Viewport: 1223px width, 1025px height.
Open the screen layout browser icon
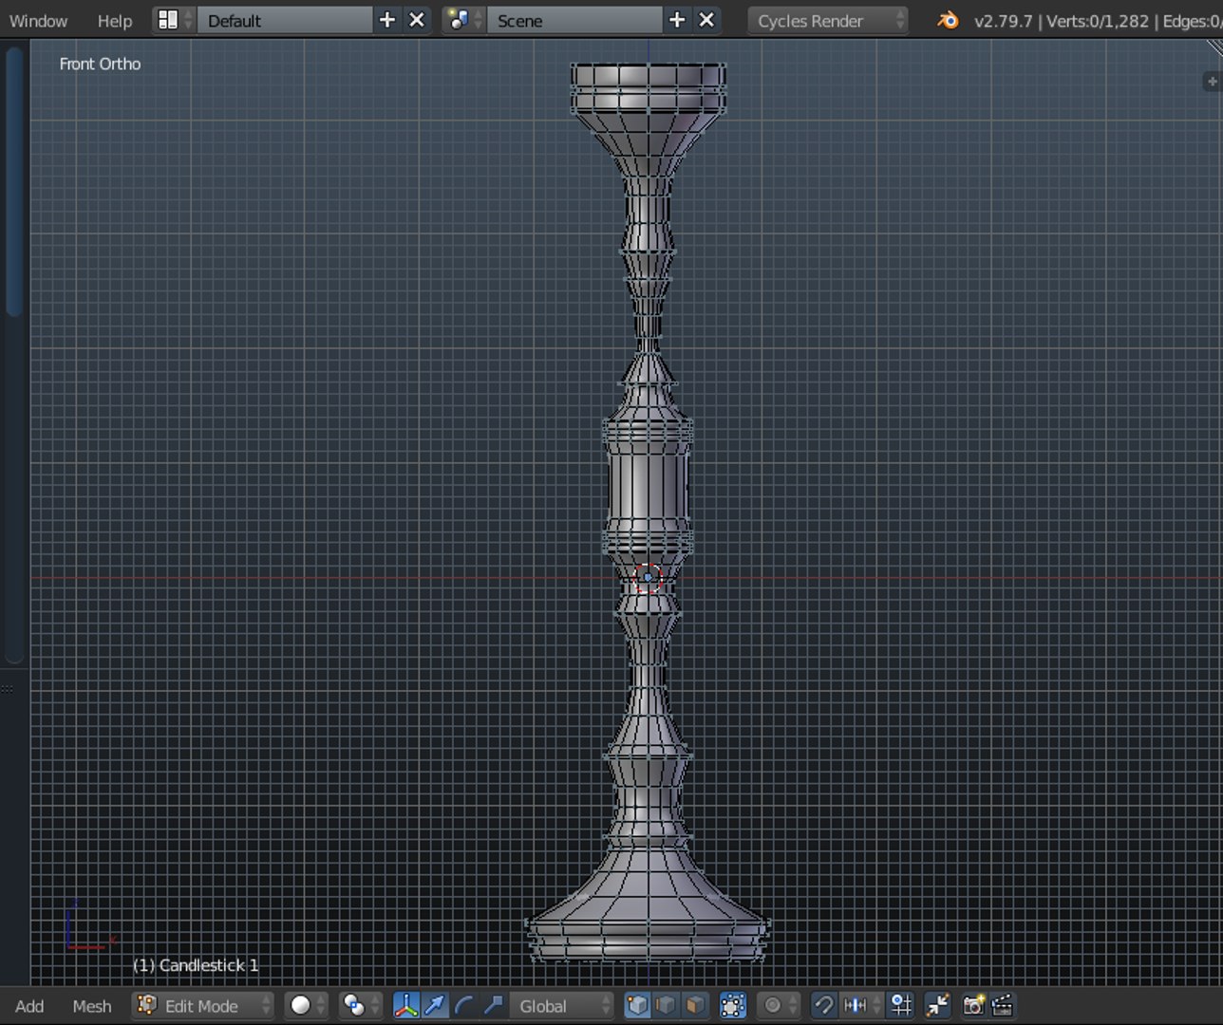pos(174,20)
